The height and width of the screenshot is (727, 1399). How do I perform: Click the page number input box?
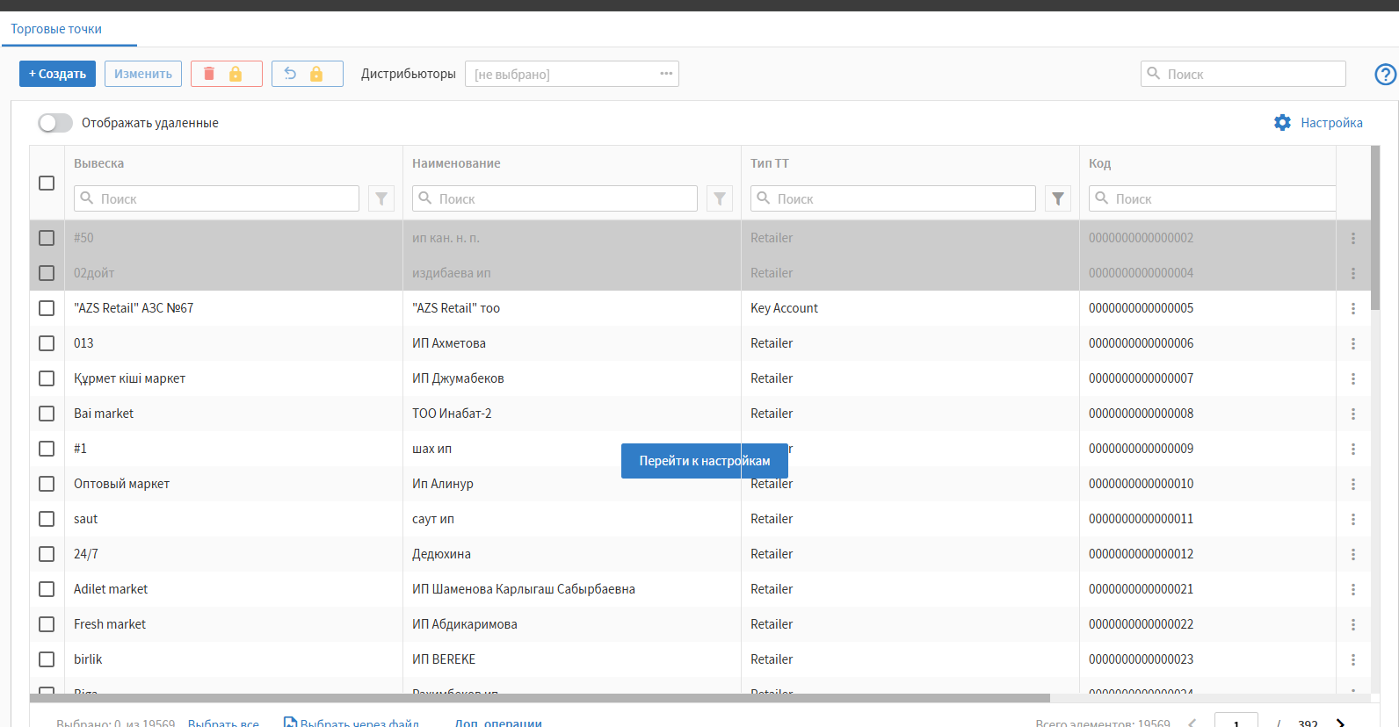click(x=1236, y=722)
